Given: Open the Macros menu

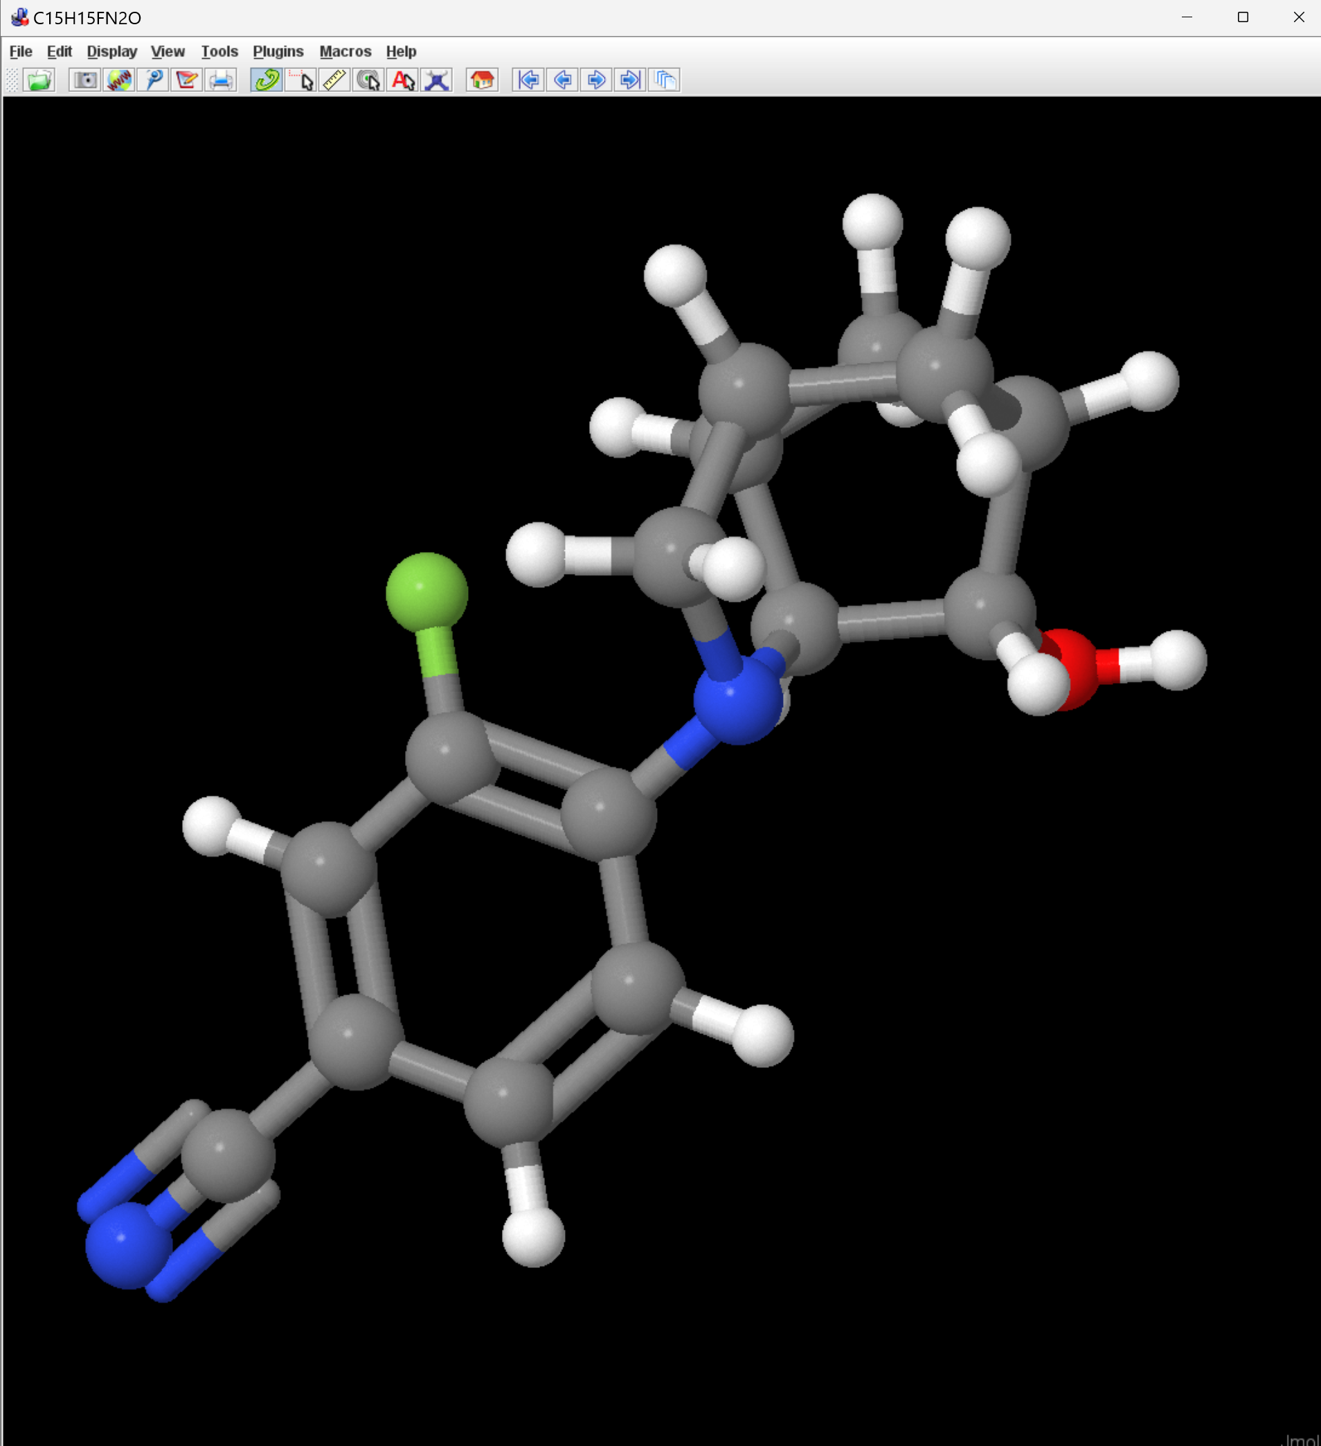Looking at the screenshot, I should [345, 52].
